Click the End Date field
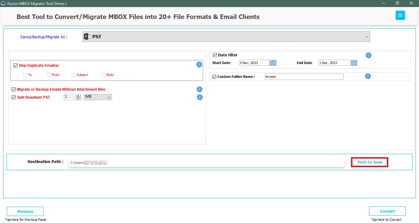The height and width of the screenshot is (223, 419). (334, 63)
